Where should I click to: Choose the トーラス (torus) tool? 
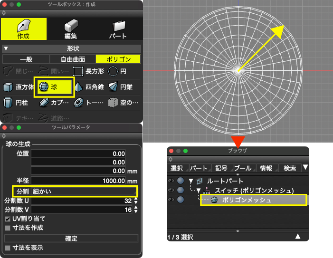click(88, 103)
